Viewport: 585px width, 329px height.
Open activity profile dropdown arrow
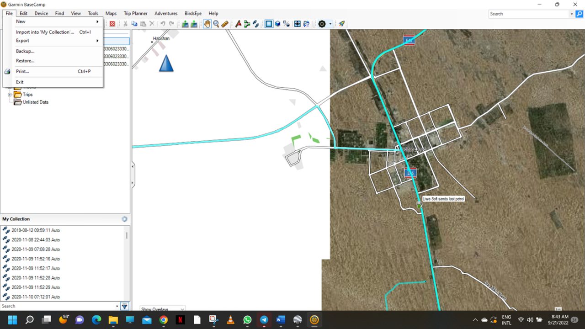point(330,24)
